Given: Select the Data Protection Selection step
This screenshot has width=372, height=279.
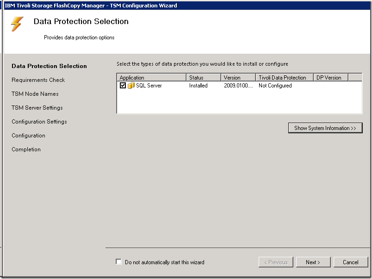Looking at the screenshot, I should click(x=49, y=66).
